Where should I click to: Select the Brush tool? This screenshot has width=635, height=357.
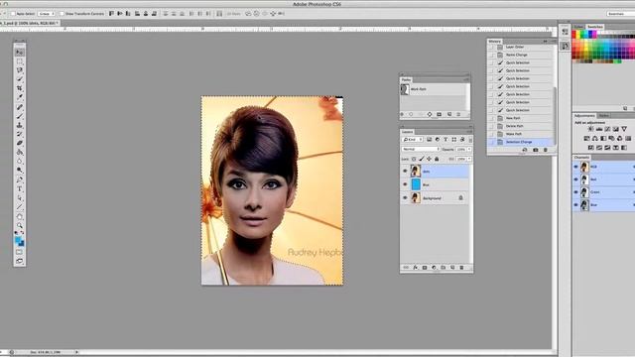[20, 117]
